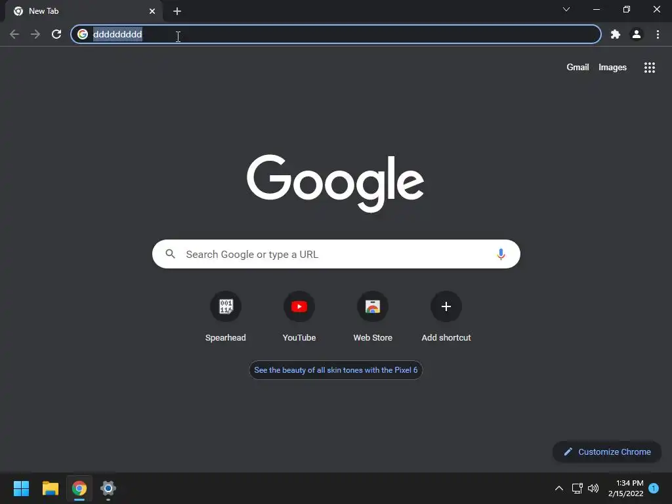
Task: Open the Extensions puzzle icon
Action: pos(616,34)
